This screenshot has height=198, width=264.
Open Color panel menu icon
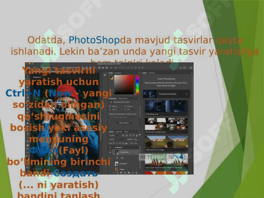pyautogui.click(x=139, y=73)
